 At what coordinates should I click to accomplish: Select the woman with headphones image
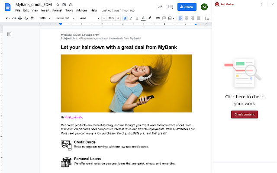pos(126,83)
